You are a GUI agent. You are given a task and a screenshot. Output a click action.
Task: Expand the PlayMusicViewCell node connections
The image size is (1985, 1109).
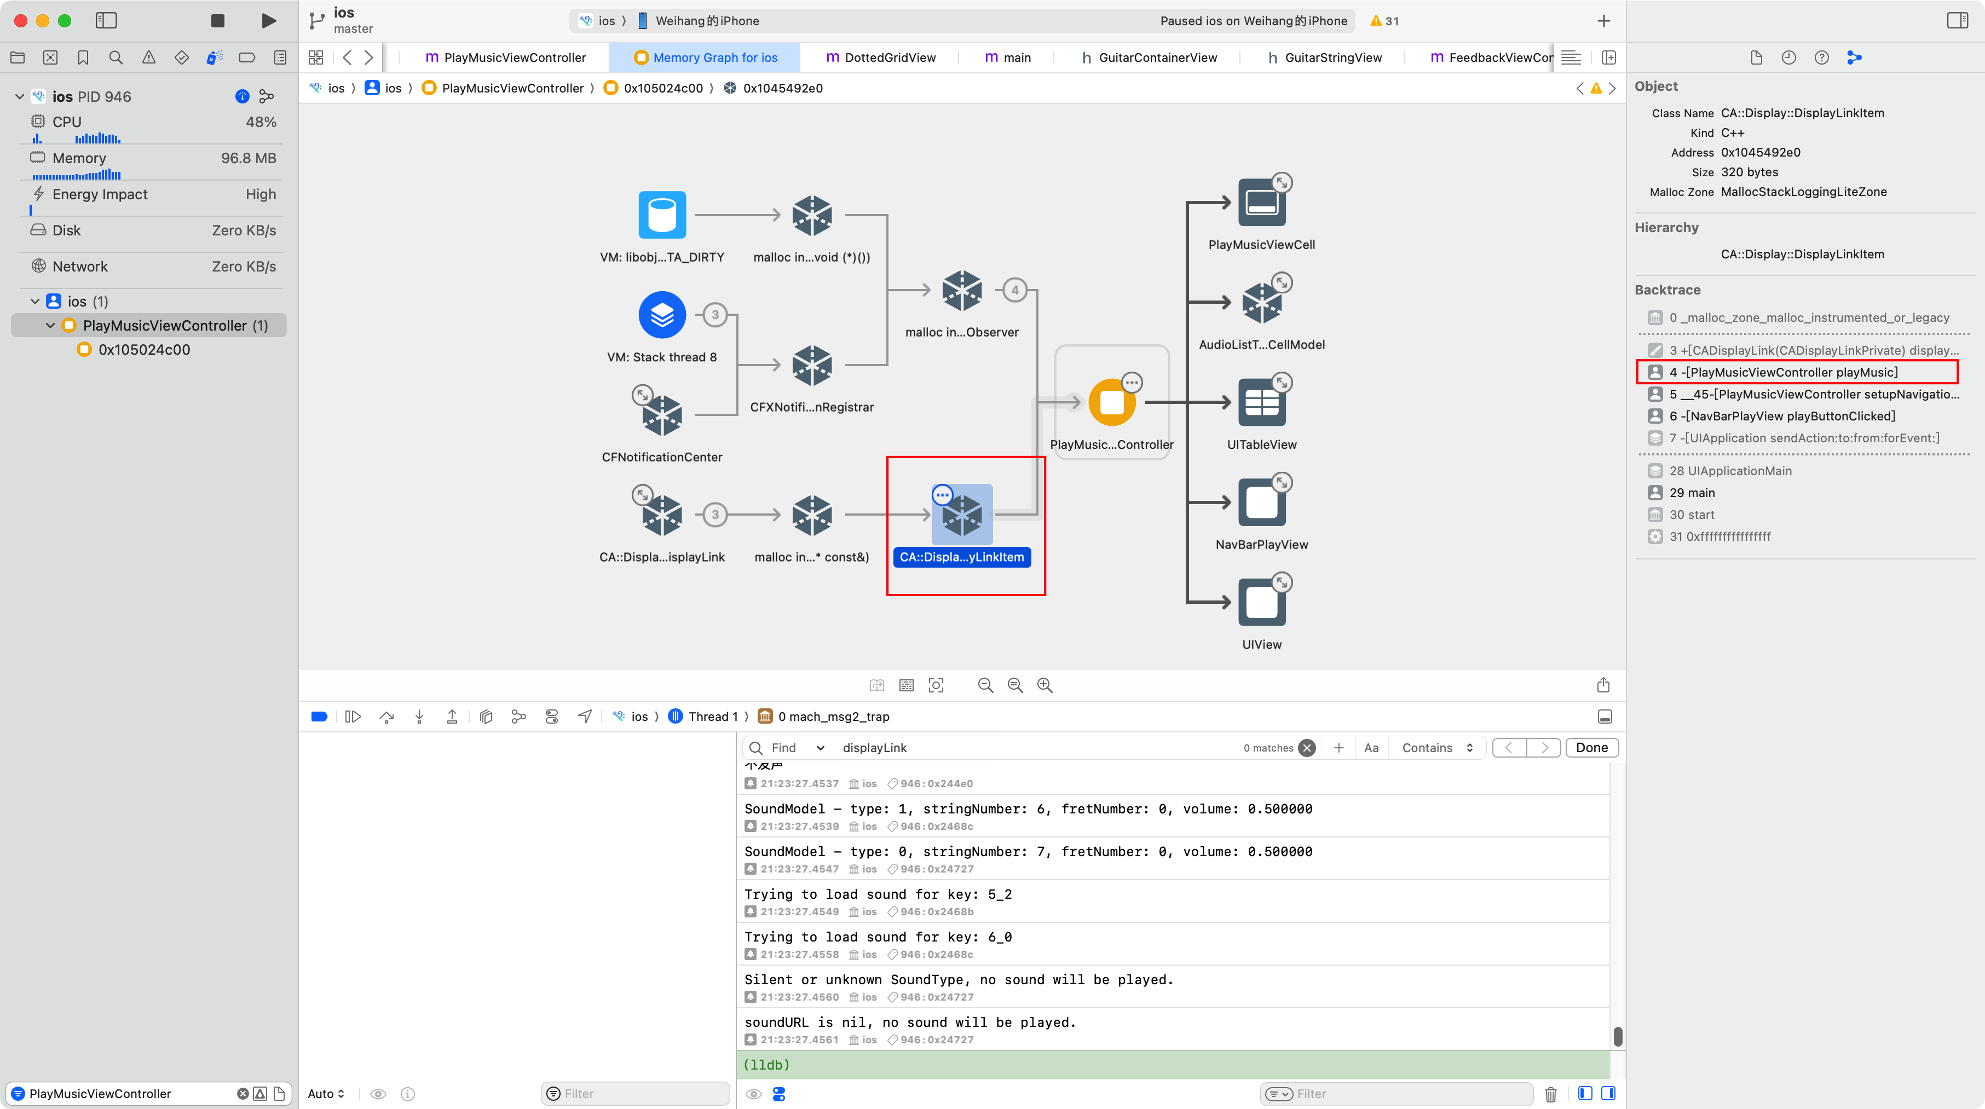click(1282, 183)
